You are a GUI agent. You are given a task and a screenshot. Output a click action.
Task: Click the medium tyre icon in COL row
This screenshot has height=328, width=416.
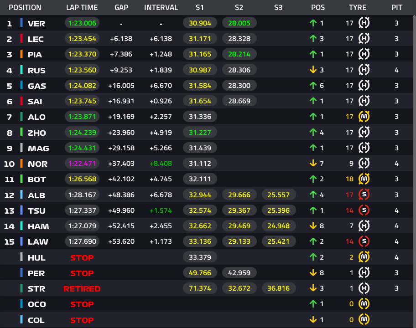tap(364, 319)
